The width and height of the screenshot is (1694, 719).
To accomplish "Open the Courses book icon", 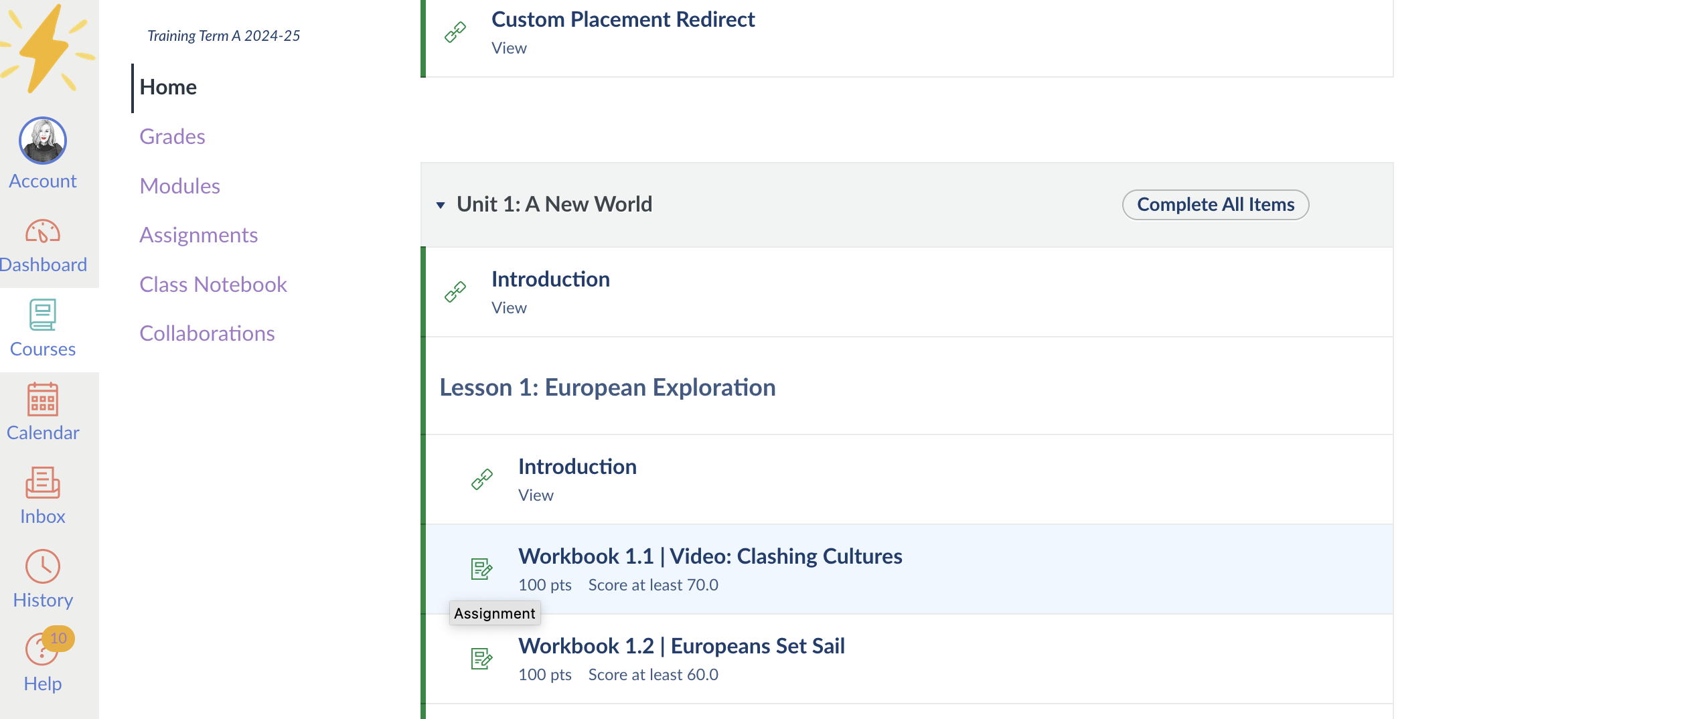I will coord(43,315).
